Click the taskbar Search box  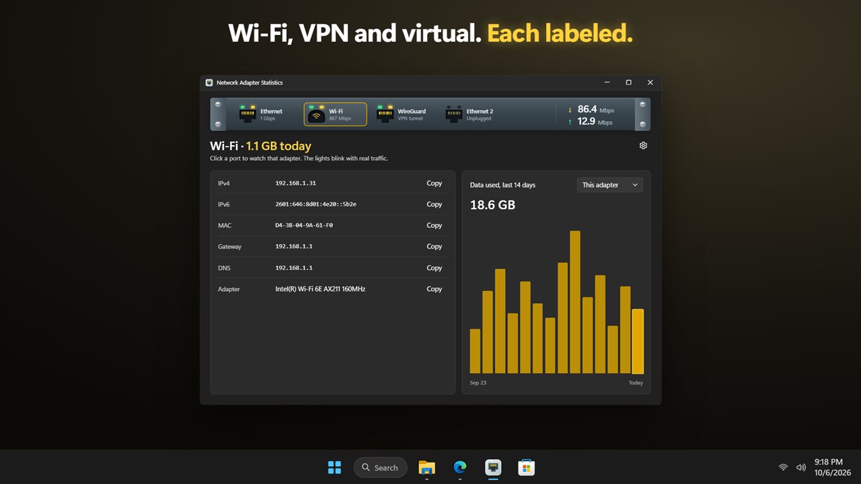tap(381, 467)
